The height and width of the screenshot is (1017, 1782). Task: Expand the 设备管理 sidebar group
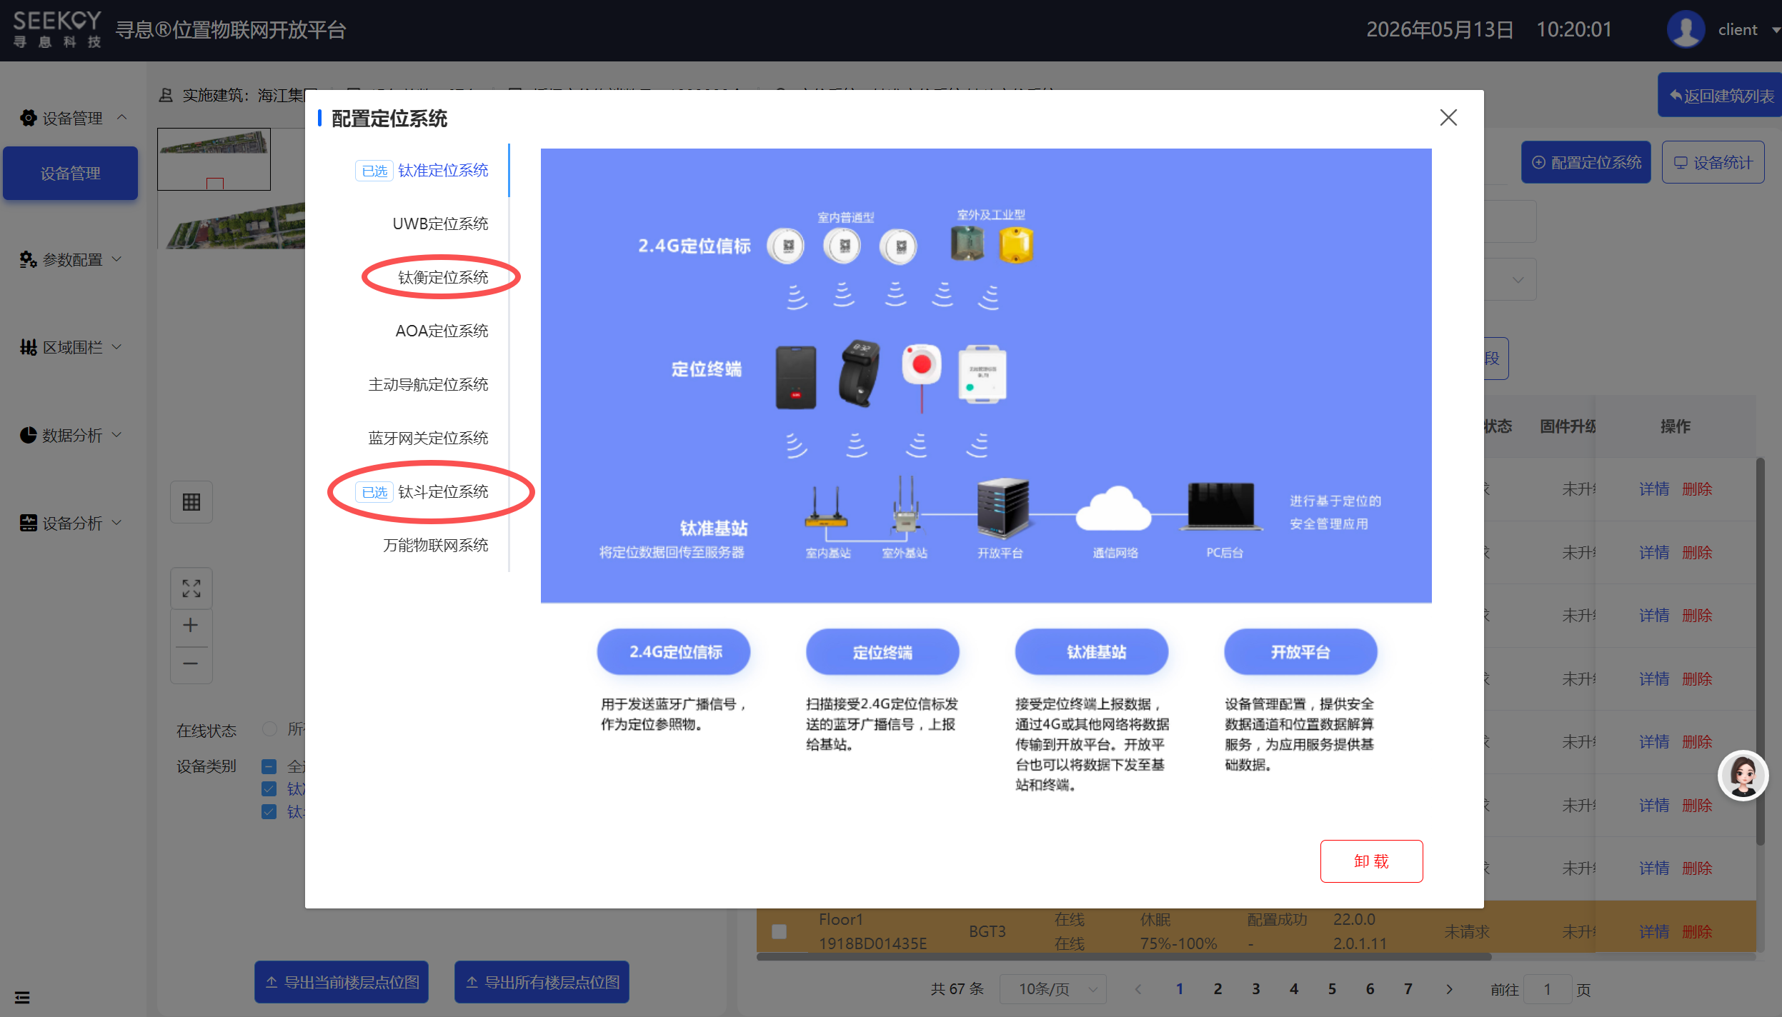pos(73,118)
